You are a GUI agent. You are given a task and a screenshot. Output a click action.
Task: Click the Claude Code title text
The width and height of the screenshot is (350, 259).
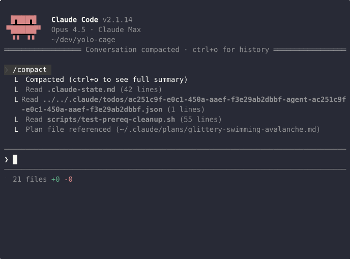75,20
